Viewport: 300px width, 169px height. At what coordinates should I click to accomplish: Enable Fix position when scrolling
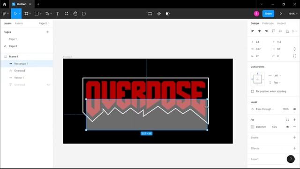253,91
